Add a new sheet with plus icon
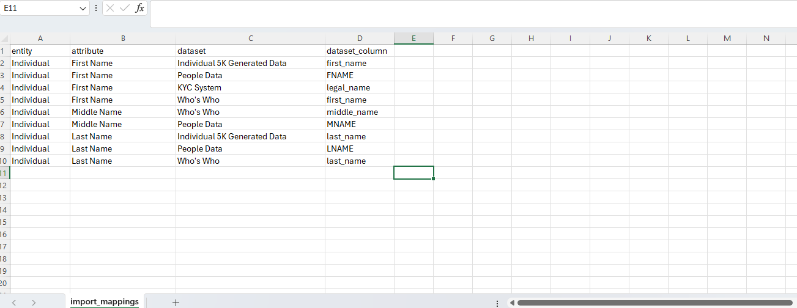This screenshot has width=797, height=308. pyautogui.click(x=176, y=302)
